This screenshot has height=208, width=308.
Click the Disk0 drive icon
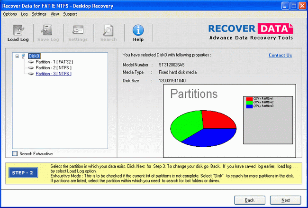(24, 56)
